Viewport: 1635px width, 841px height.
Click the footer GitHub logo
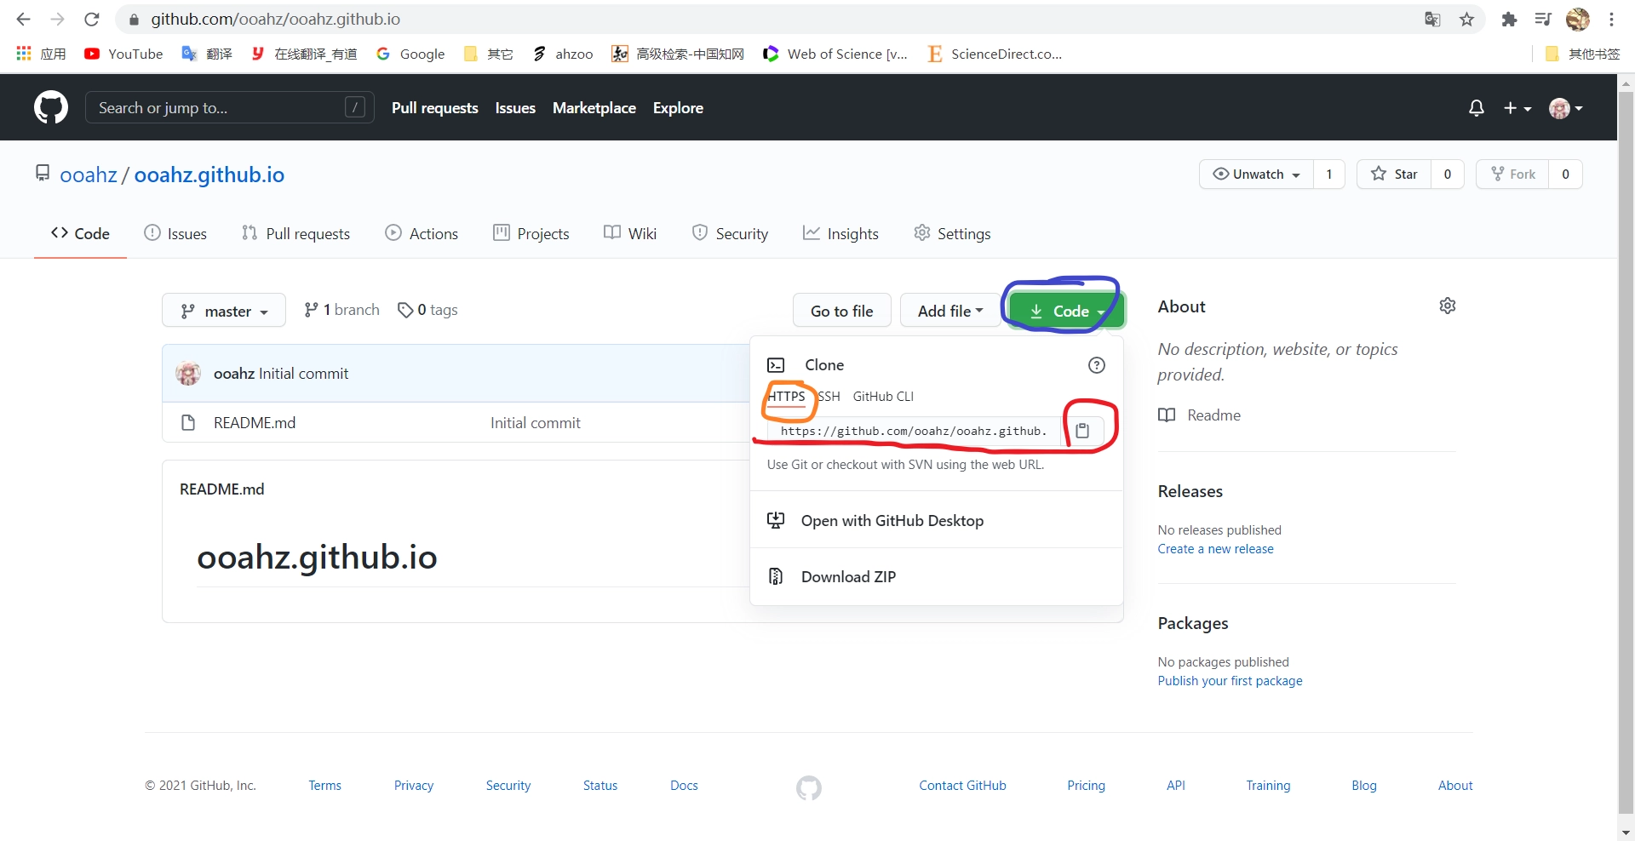coord(809,787)
